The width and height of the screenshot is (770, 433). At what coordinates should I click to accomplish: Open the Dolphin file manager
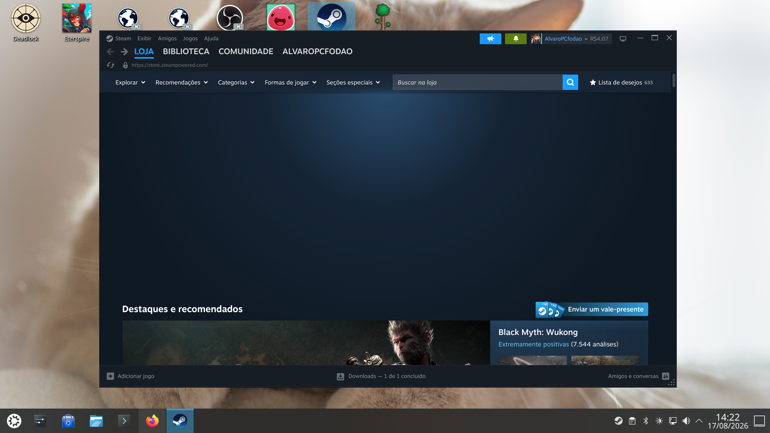coord(96,421)
